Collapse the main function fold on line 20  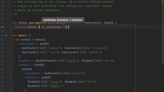pyautogui.click(x=11, y=36)
